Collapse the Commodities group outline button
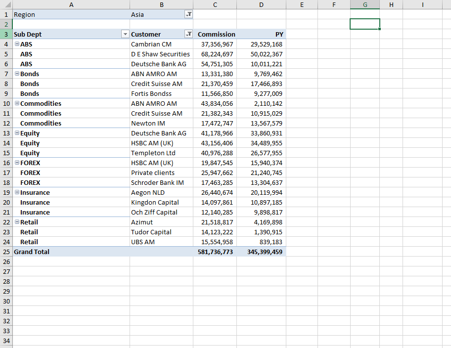This screenshot has width=451, height=348. point(17,103)
